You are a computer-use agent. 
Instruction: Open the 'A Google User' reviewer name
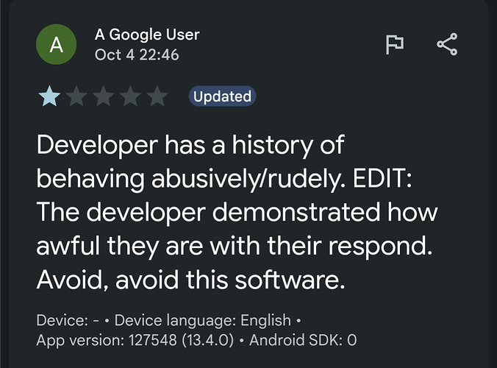tap(147, 35)
